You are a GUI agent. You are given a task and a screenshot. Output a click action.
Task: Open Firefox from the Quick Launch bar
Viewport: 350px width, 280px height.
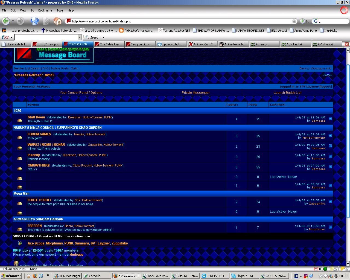[35, 276]
